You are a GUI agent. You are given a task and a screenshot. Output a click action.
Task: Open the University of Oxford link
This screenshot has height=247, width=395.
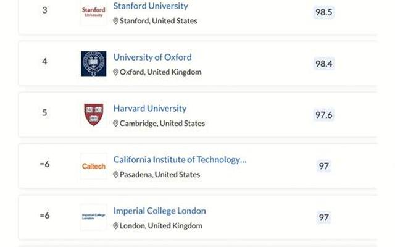point(152,57)
